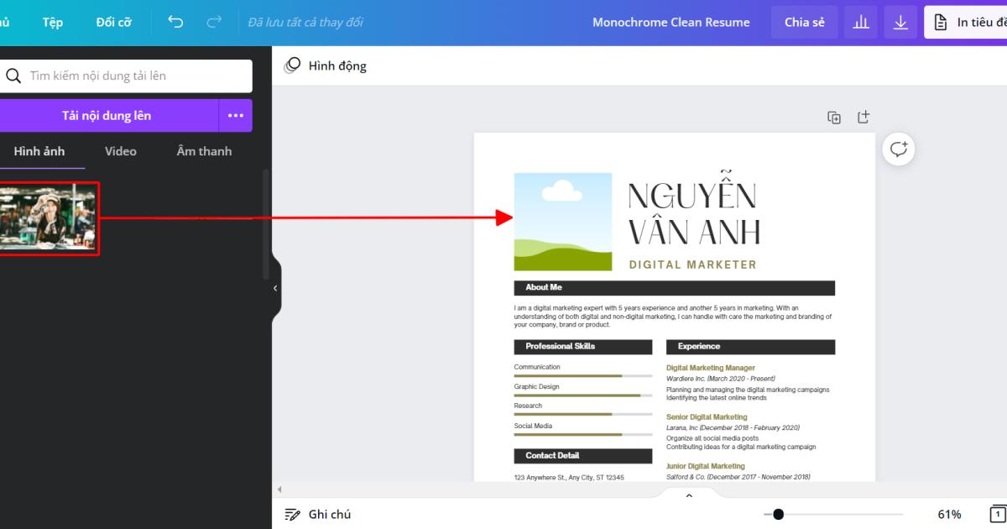Open comments via the speech bubble icon
The height and width of the screenshot is (529, 1007).
(x=899, y=149)
